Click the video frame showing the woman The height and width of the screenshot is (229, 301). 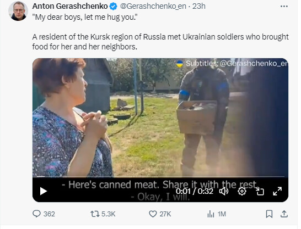click(x=160, y=117)
